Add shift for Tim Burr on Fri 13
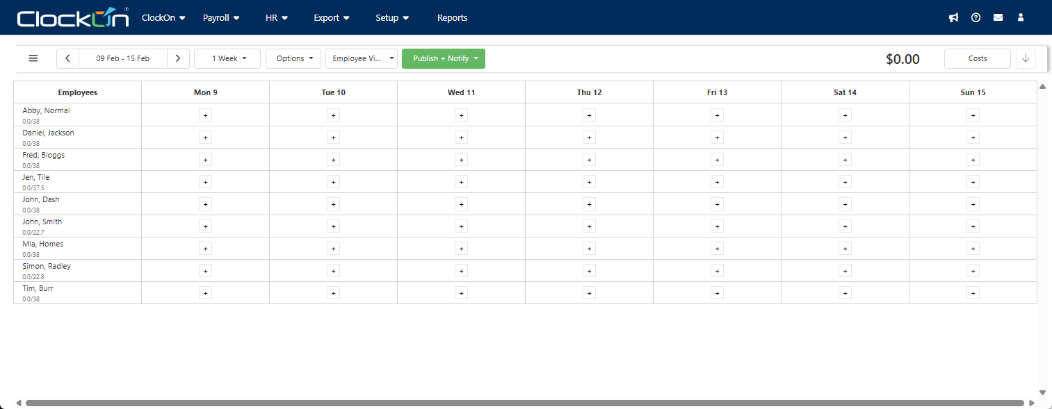The width and height of the screenshot is (1052, 409). pos(717,293)
